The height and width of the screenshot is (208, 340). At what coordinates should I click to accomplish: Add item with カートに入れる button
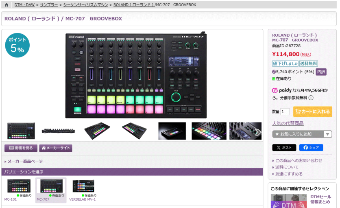pyautogui.click(x=312, y=112)
